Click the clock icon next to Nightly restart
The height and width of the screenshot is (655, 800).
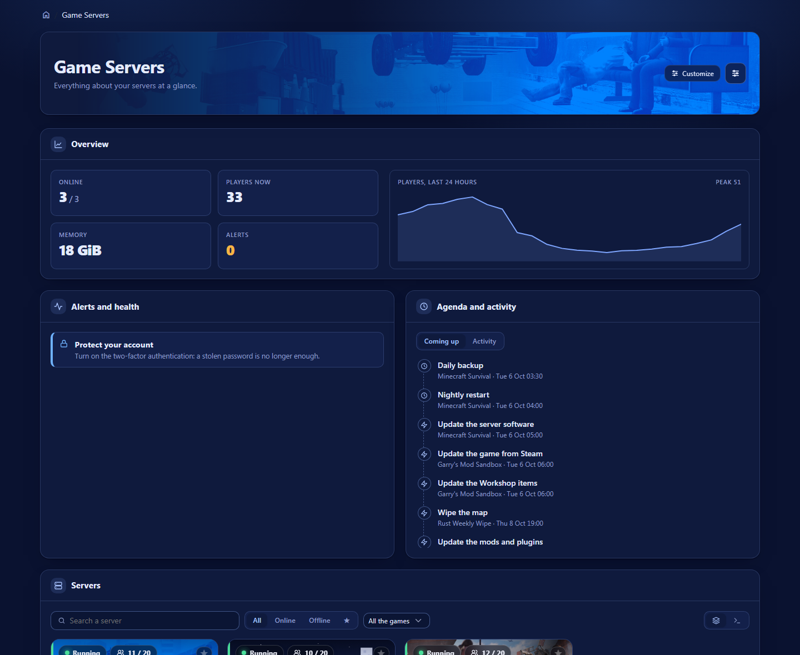424,395
